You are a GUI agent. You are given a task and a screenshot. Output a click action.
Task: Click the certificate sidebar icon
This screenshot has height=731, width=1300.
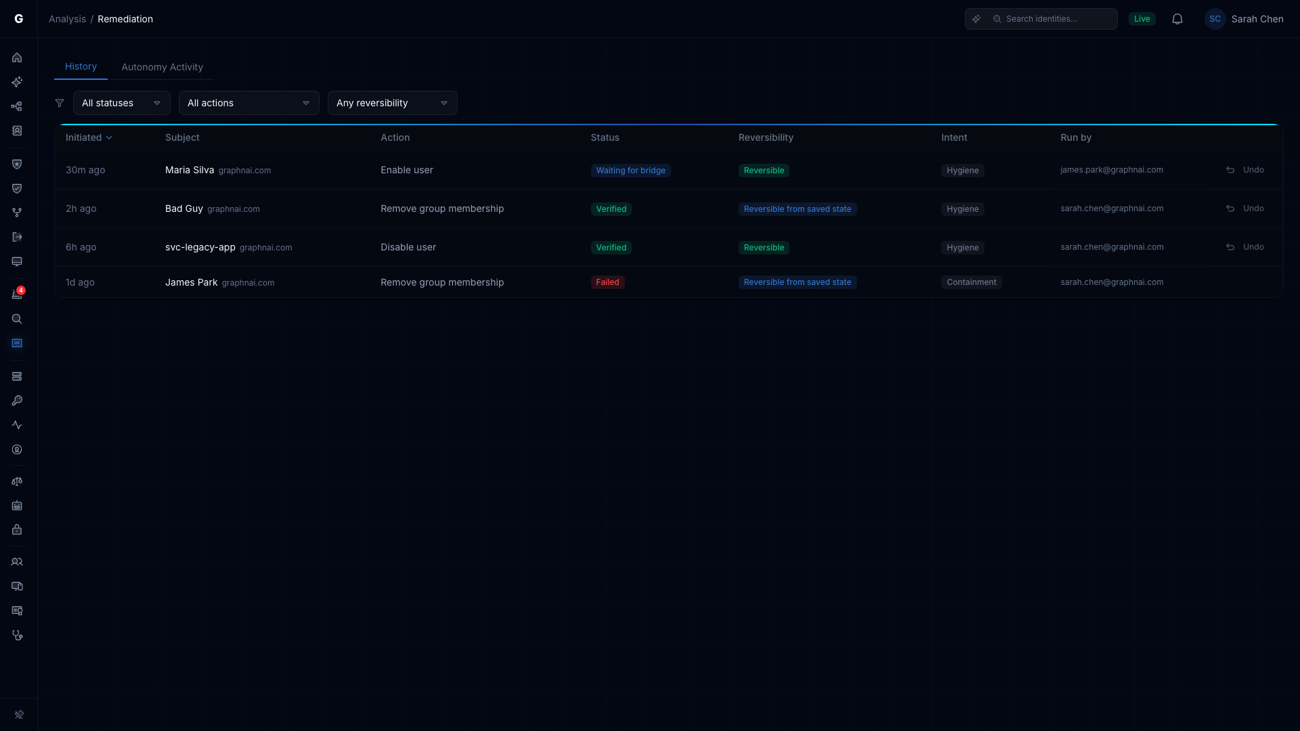(17, 611)
